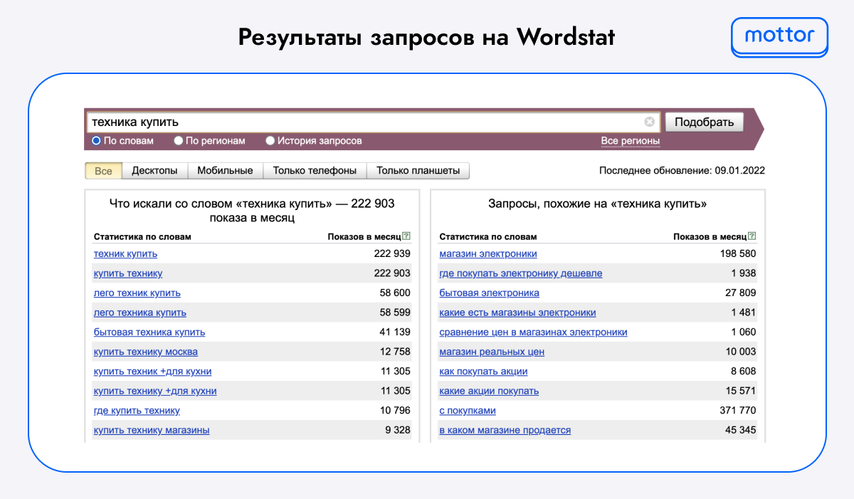The height and width of the screenshot is (499, 854).
Task: Open the 'купить технику магазины' link
Action: [x=152, y=430]
